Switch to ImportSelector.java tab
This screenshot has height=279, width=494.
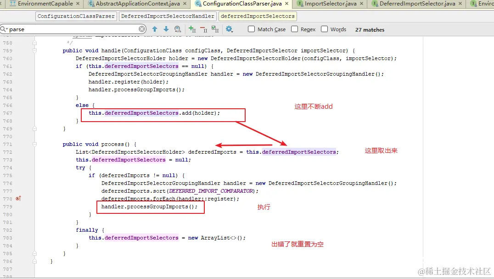click(x=330, y=4)
